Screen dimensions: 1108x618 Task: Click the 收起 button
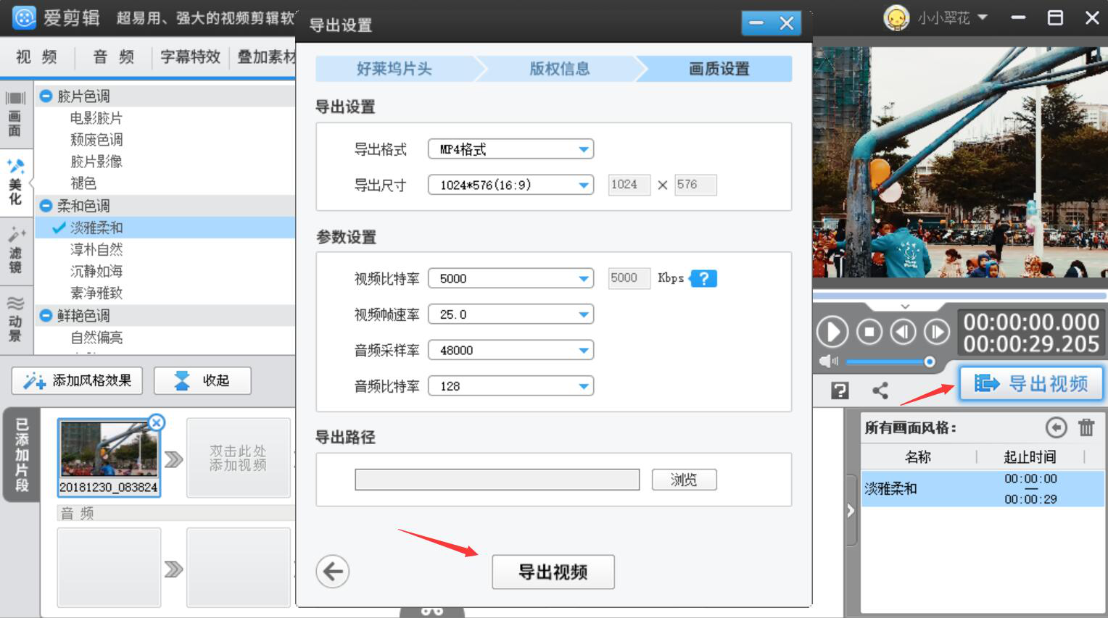202,380
